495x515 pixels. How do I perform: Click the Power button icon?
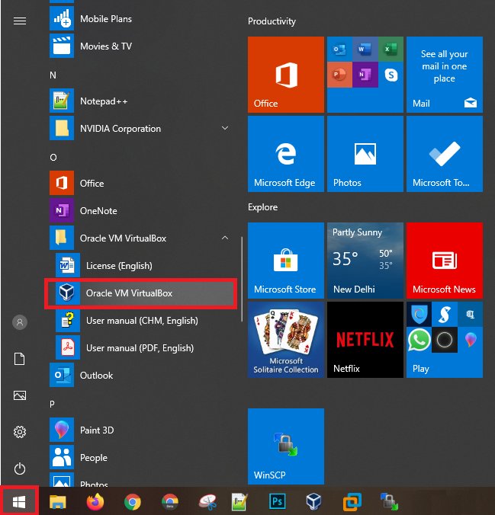pyautogui.click(x=20, y=469)
